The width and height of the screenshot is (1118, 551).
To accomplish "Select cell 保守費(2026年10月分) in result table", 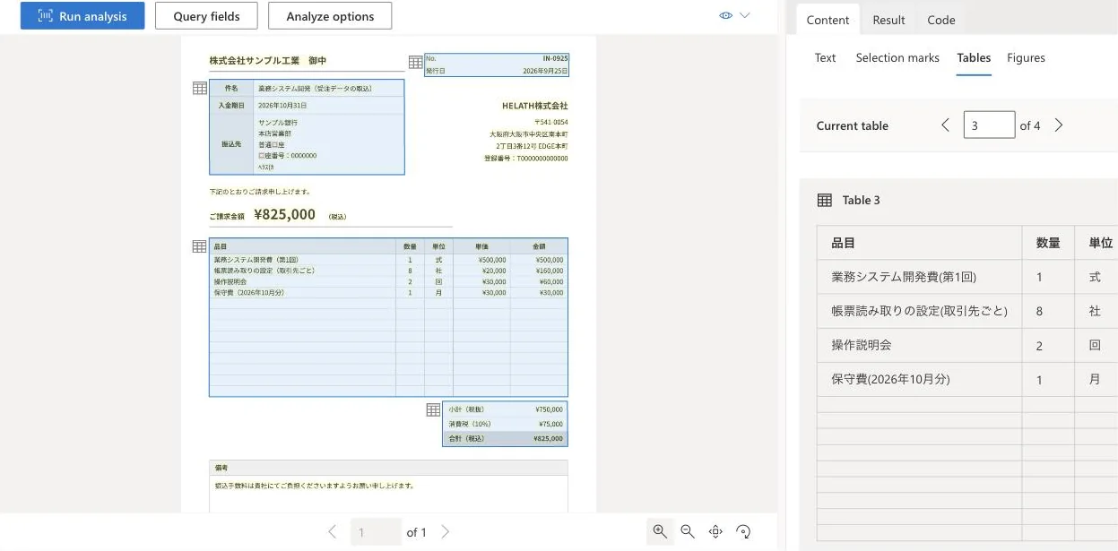I will [919, 379].
